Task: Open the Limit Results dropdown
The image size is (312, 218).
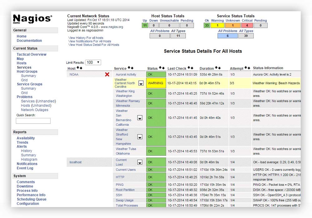Action: (93, 62)
